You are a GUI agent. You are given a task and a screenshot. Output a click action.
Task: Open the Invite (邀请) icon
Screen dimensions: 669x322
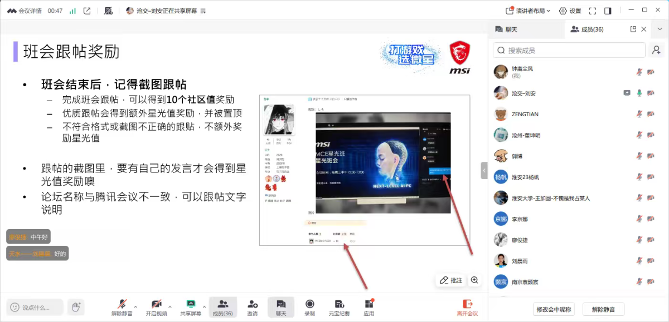point(253,307)
